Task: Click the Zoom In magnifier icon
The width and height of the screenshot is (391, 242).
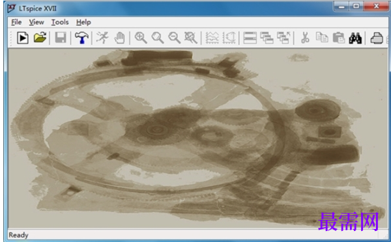Action: point(141,38)
